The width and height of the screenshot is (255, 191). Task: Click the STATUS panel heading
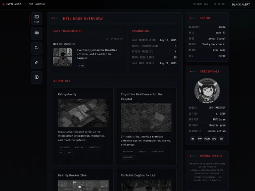pyautogui.click(x=205, y=18)
